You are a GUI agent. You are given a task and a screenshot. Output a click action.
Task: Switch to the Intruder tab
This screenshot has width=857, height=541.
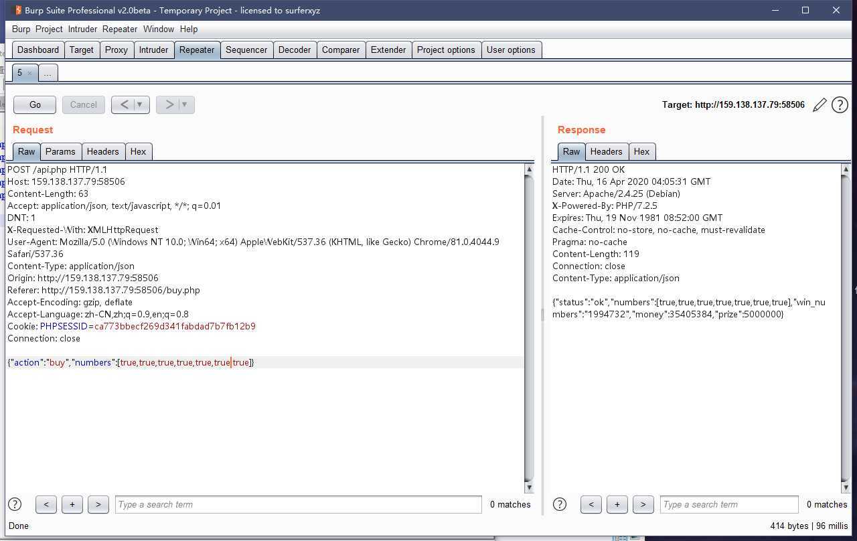[x=153, y=50]
